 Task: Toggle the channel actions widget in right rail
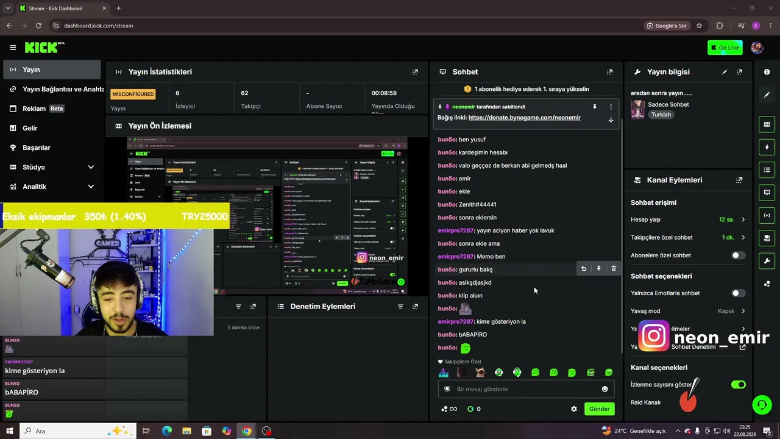(x=767, y=237)
